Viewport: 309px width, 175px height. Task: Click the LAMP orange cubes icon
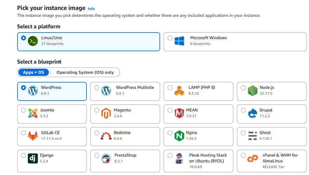click(179, 91)
